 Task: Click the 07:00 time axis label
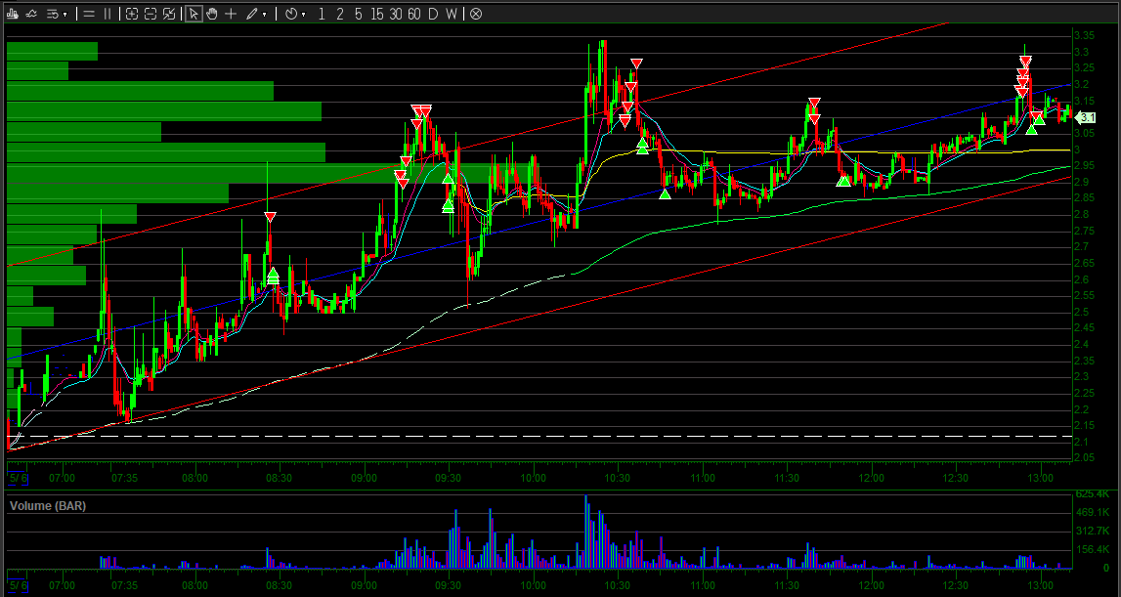(x=63, y=479)
